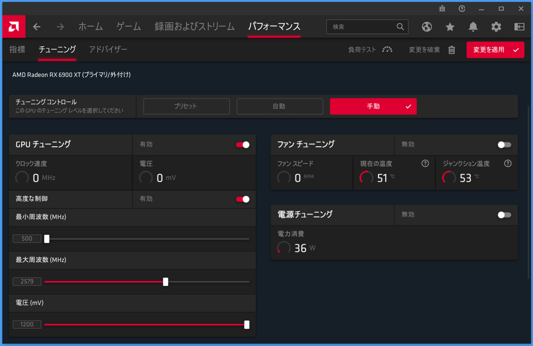This screenshot has width=533, height=346.
Task: Open notifications bell icon
Action: pyautogui.click(x=473, y=27)
